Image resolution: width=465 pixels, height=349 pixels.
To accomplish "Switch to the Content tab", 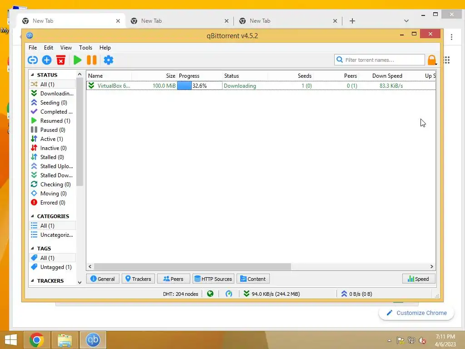I will [x=253, y=279].
